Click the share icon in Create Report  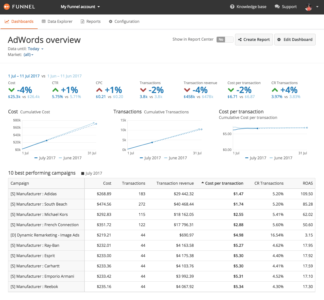point(240,40)
